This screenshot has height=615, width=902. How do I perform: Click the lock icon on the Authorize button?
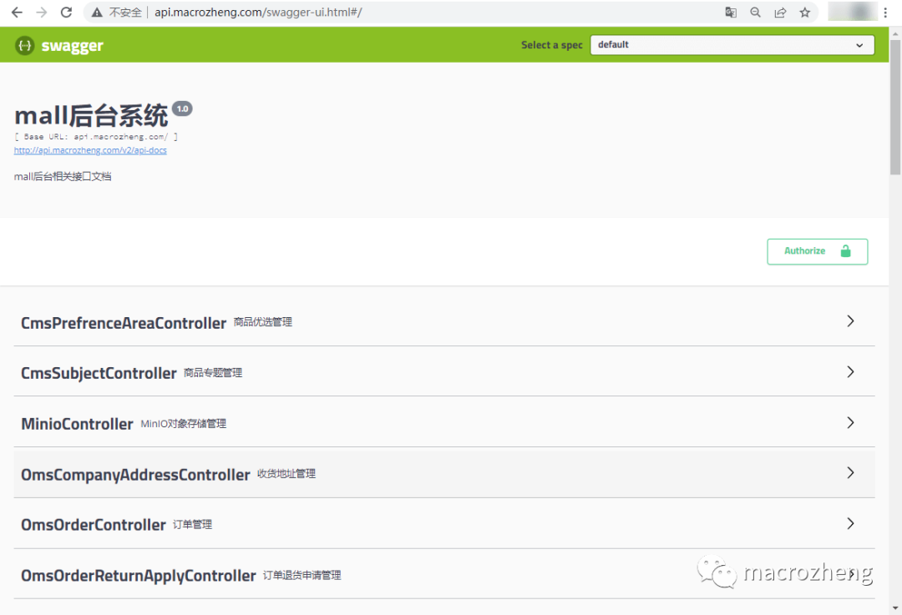pos(844,250)
